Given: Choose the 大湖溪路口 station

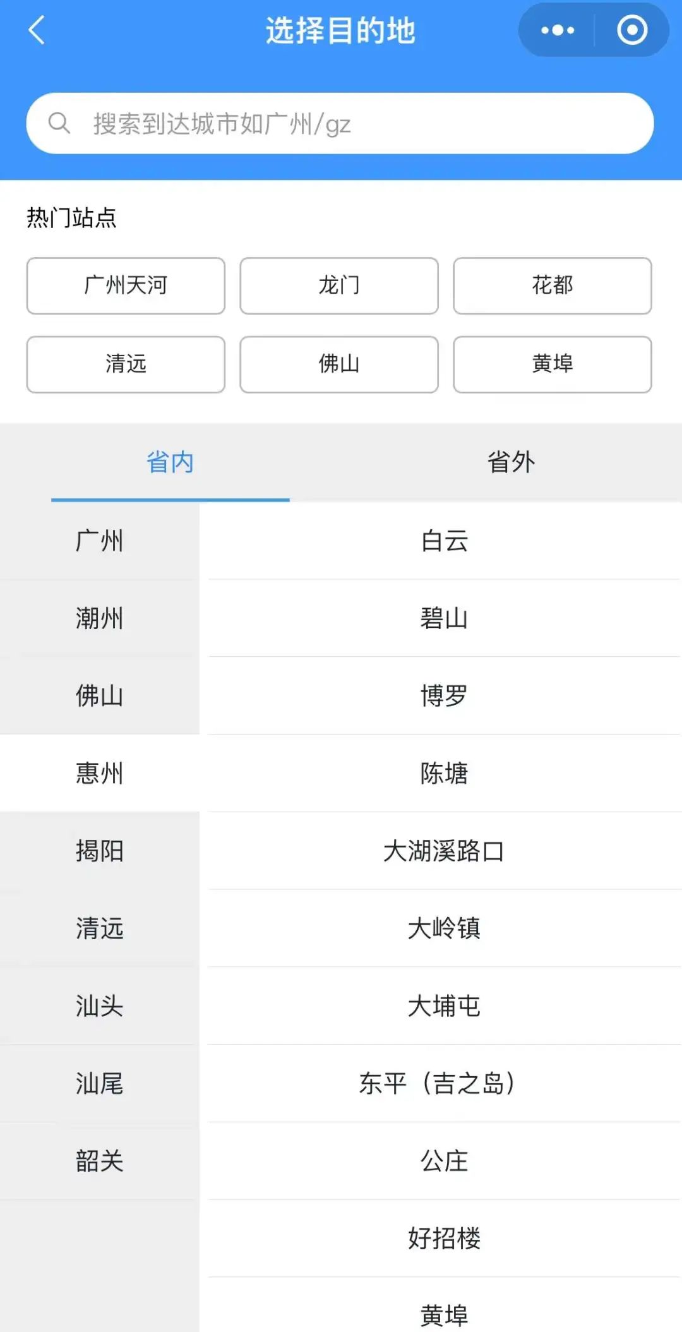Looking at the screenshot, I should pyautogui.click(x=445, y=851).
